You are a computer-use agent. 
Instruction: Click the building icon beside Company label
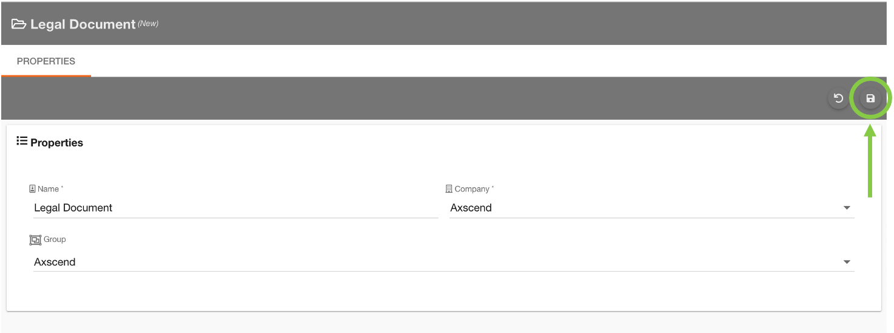click(449, 189)
